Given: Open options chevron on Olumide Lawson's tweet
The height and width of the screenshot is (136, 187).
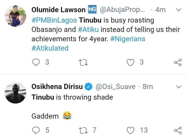Looking at the screenshot, I should point(178,10).
